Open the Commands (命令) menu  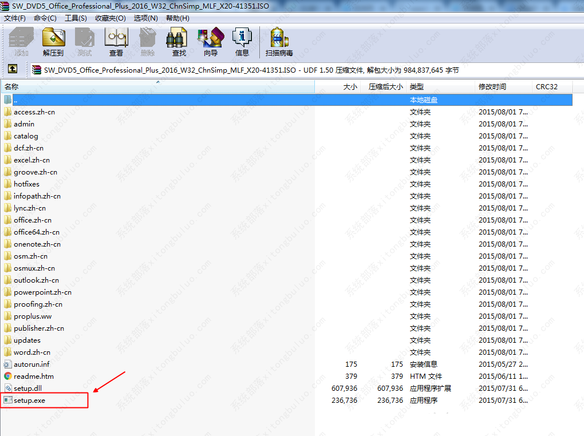click(x=45, y=18)
